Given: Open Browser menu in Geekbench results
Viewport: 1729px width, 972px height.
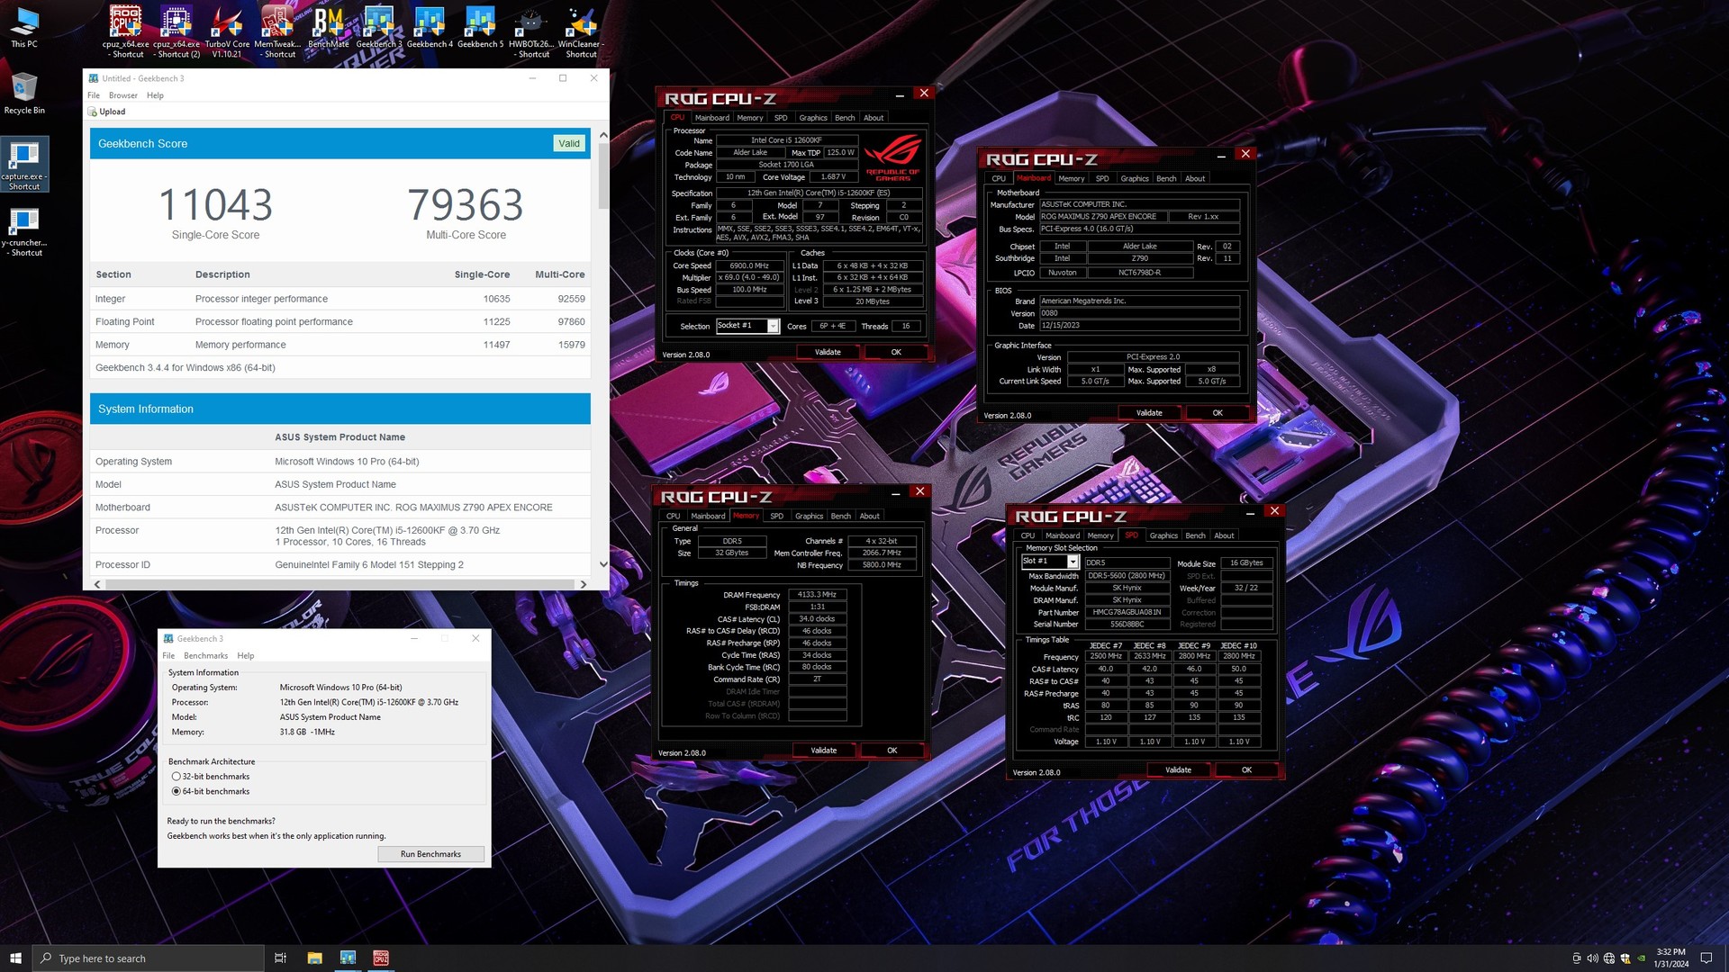Looking at the screenshot, I should 123,95.
